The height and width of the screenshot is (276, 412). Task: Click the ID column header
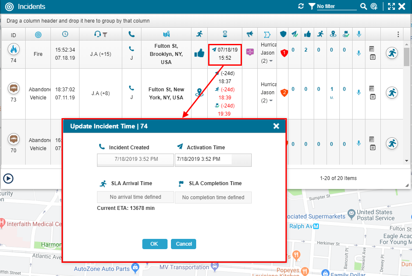coord(13,35)
